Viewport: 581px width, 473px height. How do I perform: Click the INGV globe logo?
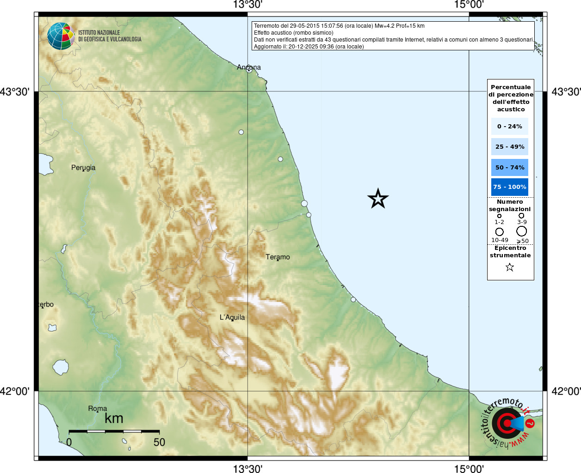point(61,36)
